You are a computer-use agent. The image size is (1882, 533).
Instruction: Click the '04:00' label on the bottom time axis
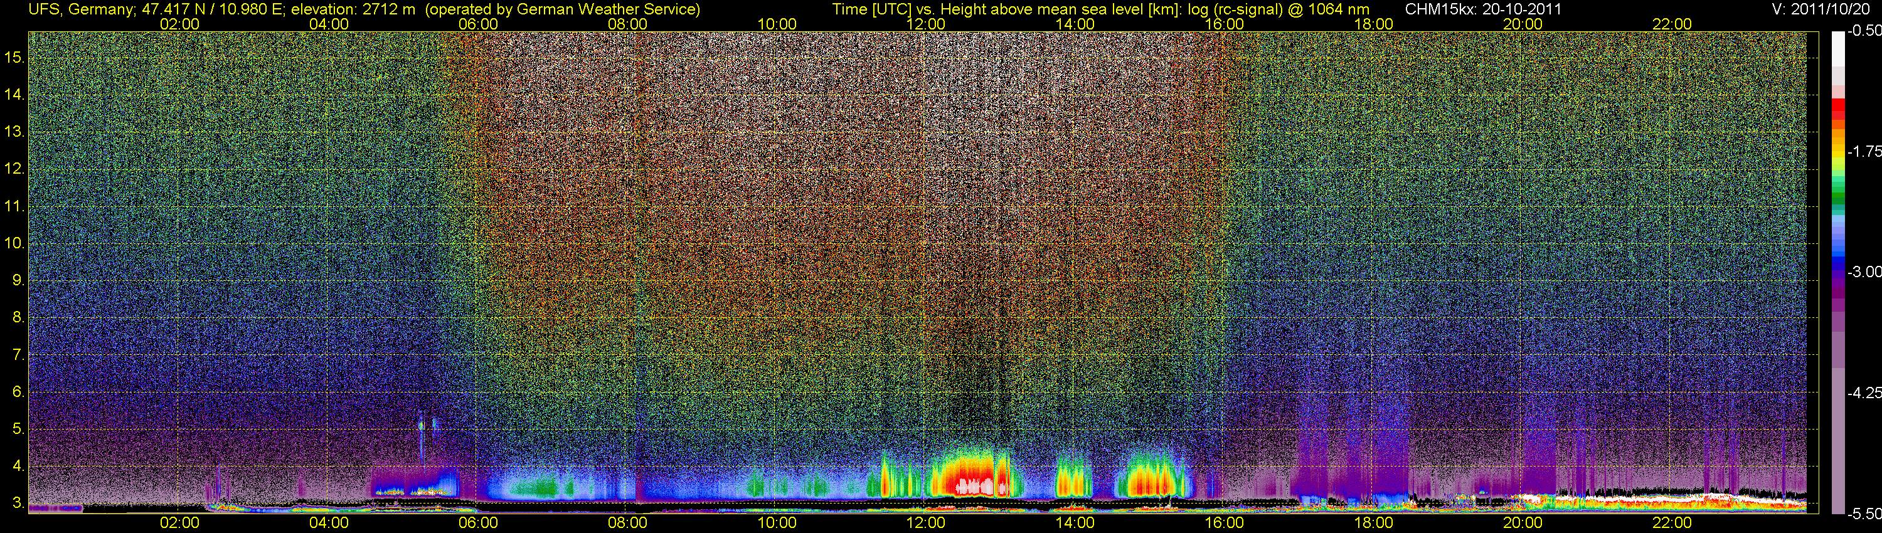point(329,523)
